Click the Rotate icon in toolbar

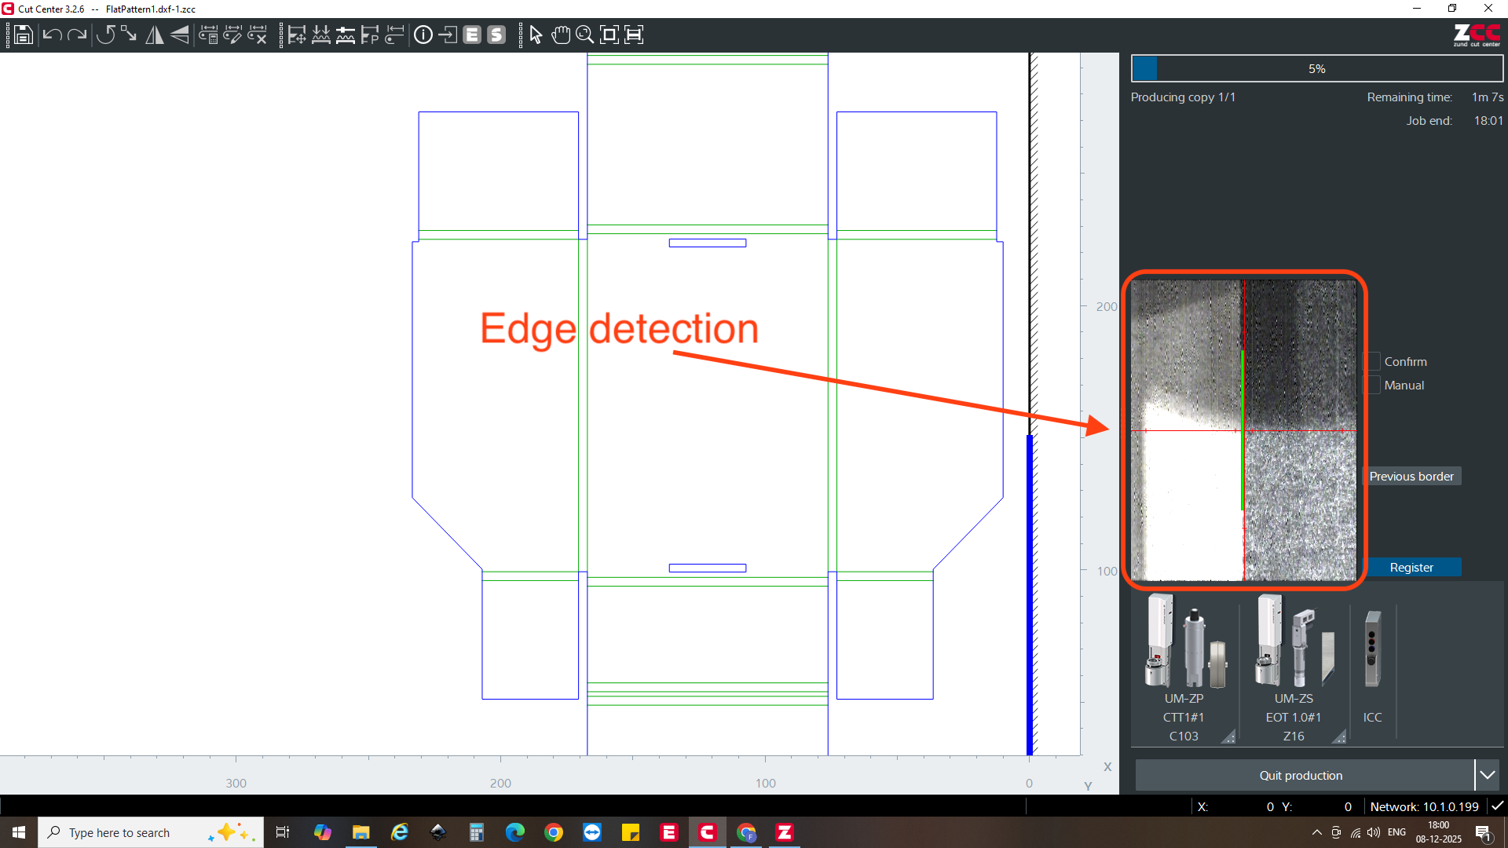(105, 35)
